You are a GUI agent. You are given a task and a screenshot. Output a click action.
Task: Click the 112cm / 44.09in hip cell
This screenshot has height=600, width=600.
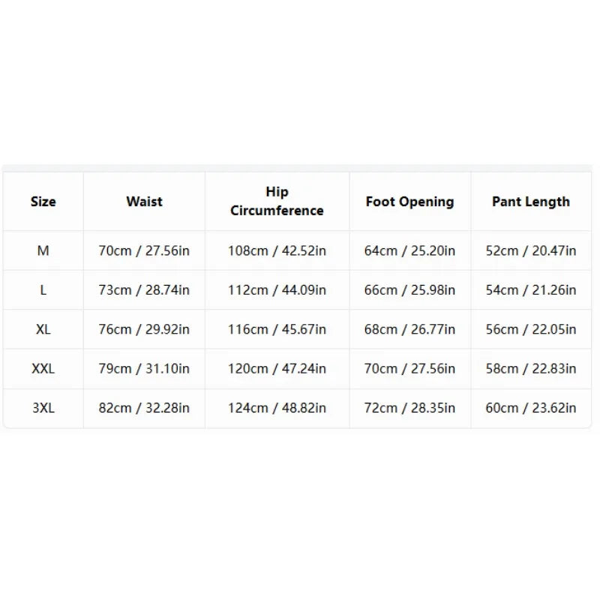(277, 290)
